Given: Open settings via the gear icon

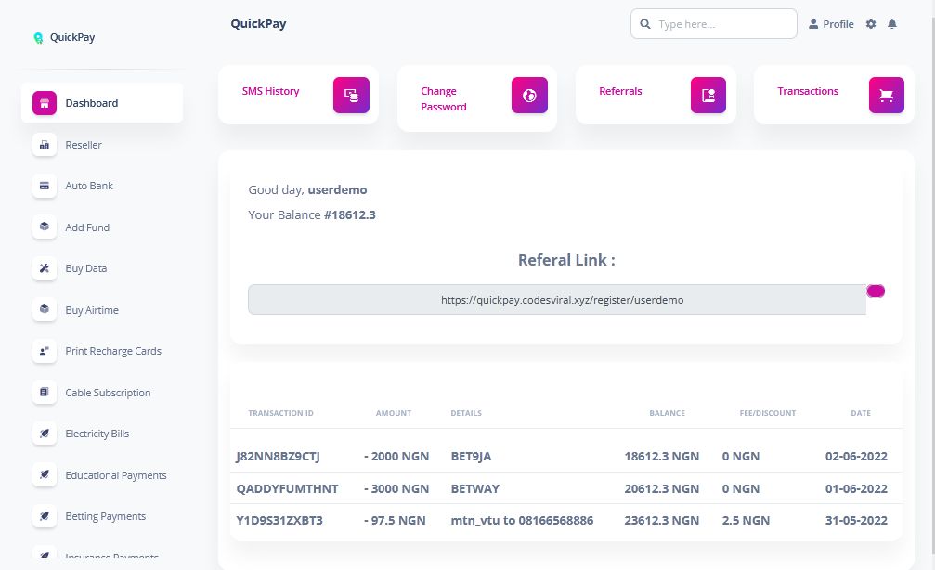Looking at the screenshot, I should pyautogui.click(x=871, y=24).
